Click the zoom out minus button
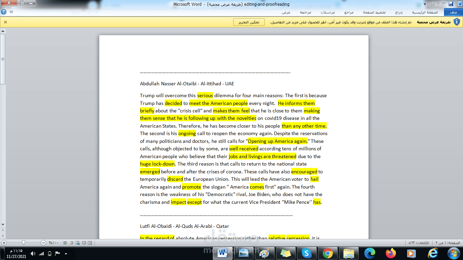The height and width of the screenshot is (260, 463). pyautogui.click(x=43, y=243)
